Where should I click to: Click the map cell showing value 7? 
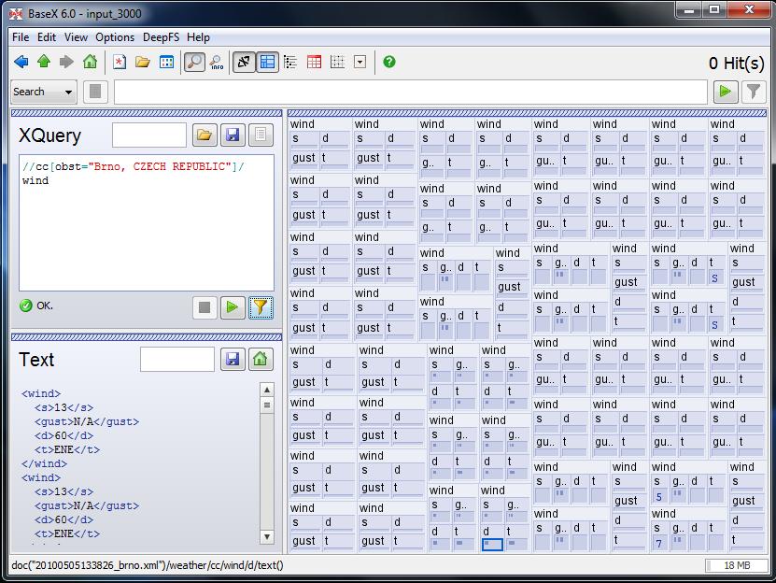pyautogui.click(x=659, y=544)
